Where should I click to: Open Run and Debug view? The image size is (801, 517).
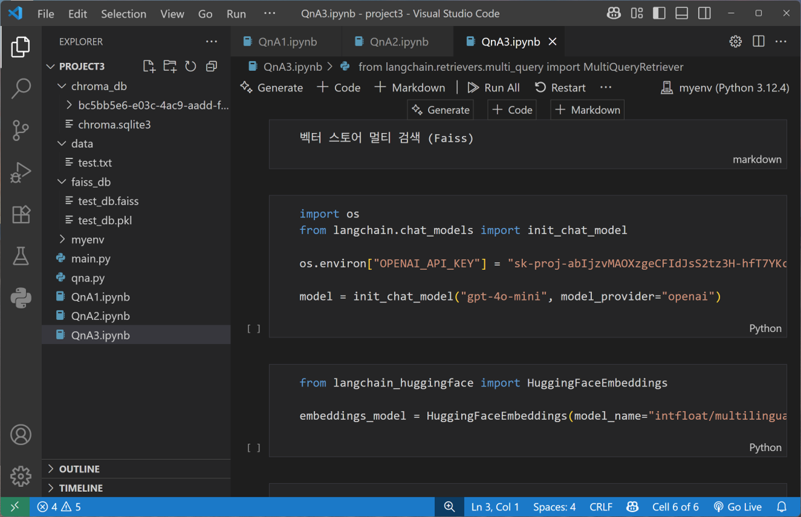pos(20,173)
